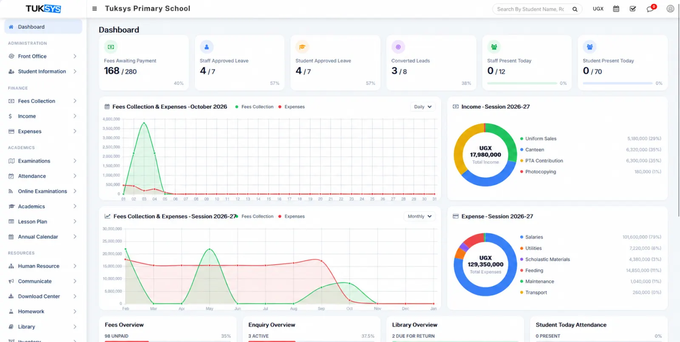Toggle Salaries legend in Expense chart
Screen dimensions: 680x342
532,237
